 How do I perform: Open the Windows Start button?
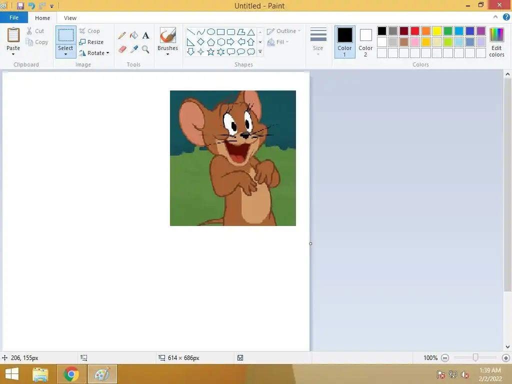click(x=12, y=374)
